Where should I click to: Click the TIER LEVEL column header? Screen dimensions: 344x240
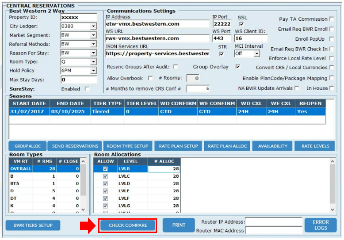pyautogui.click(x=141, y=103)
